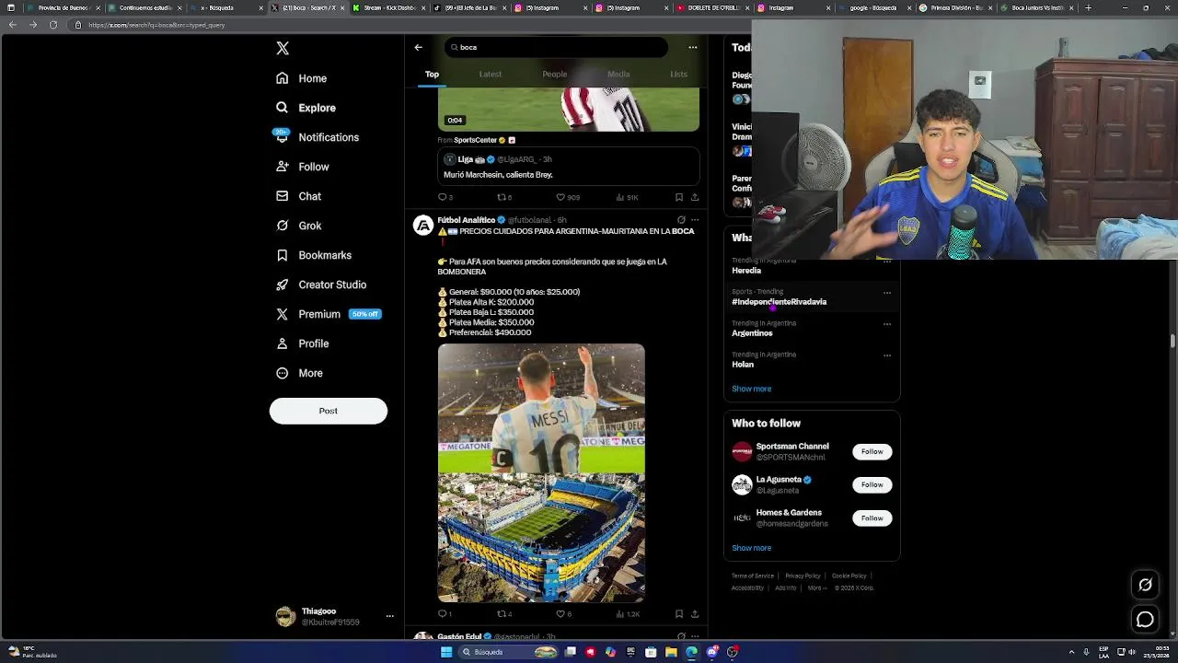Viewport: 1178px width, 663px height.
Task: Click the browser address bar
Action: [x=589, y=25]
